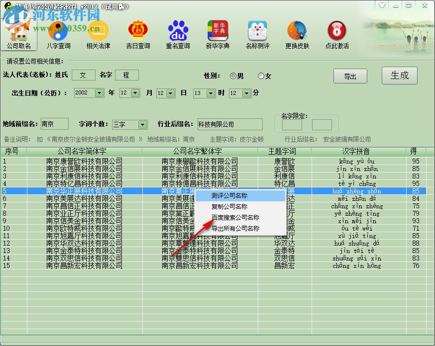Open the 更换皮肤 skin changer
Viewport: 435px width, 346px height.
[x=297, y=33]
